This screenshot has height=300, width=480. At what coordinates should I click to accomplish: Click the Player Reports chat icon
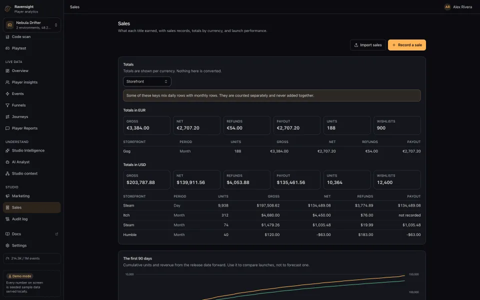pos(7,128)
